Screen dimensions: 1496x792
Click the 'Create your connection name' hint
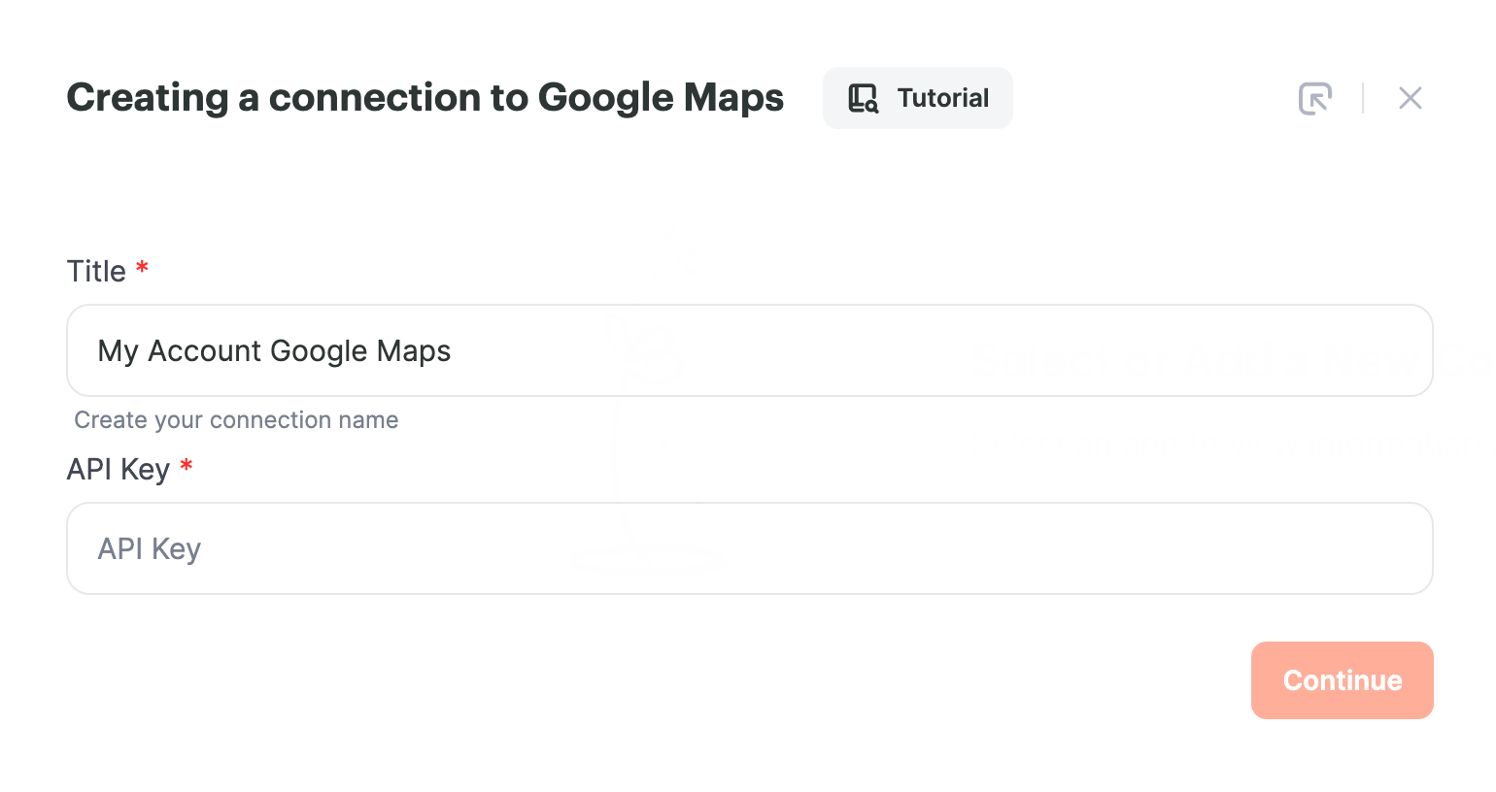(236, 420)
